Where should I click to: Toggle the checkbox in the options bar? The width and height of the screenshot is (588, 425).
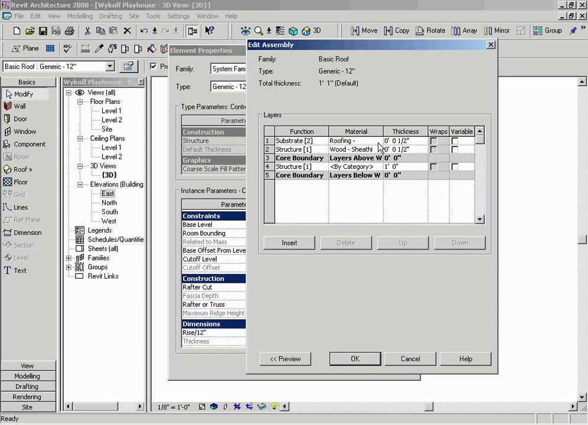click(x=153, y=66)
